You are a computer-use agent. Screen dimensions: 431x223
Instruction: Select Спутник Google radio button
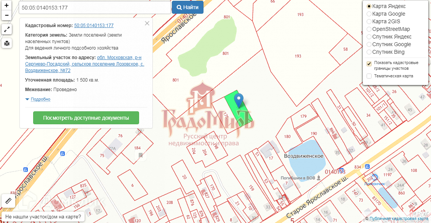(369, 44)
